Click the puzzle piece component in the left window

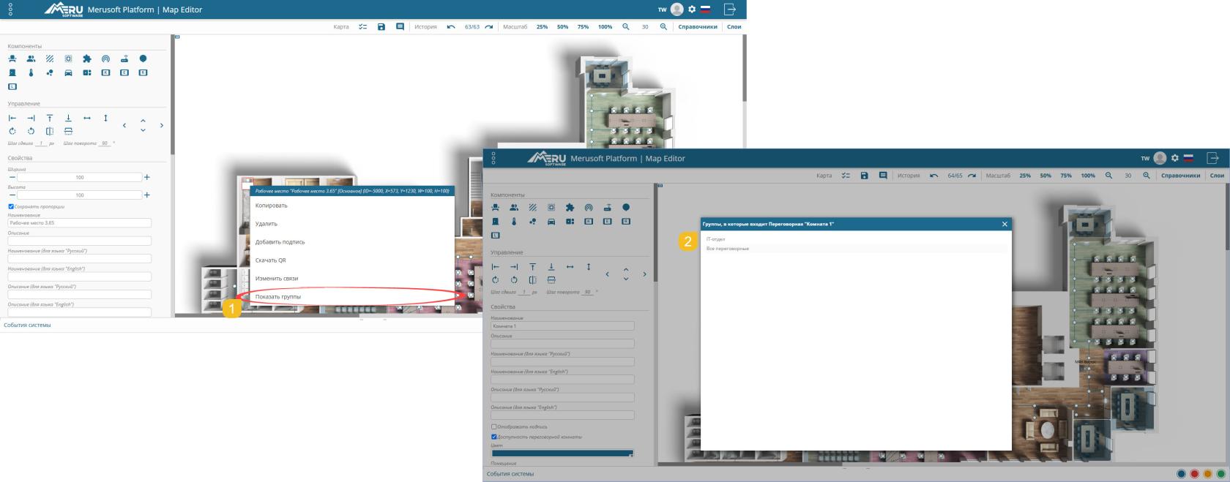[x=87, y=59]
